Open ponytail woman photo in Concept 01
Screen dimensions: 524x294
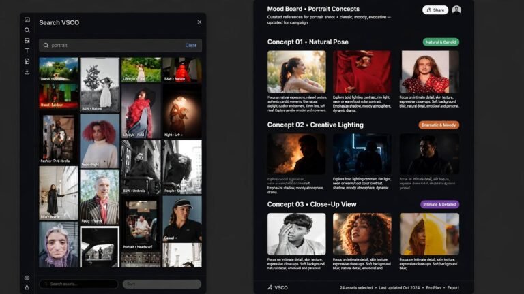(x=296, y=71)
